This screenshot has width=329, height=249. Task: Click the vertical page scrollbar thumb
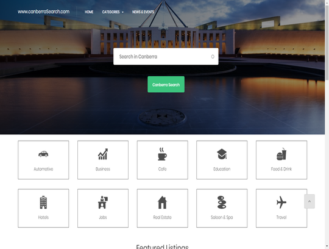(x=327, y=42)
